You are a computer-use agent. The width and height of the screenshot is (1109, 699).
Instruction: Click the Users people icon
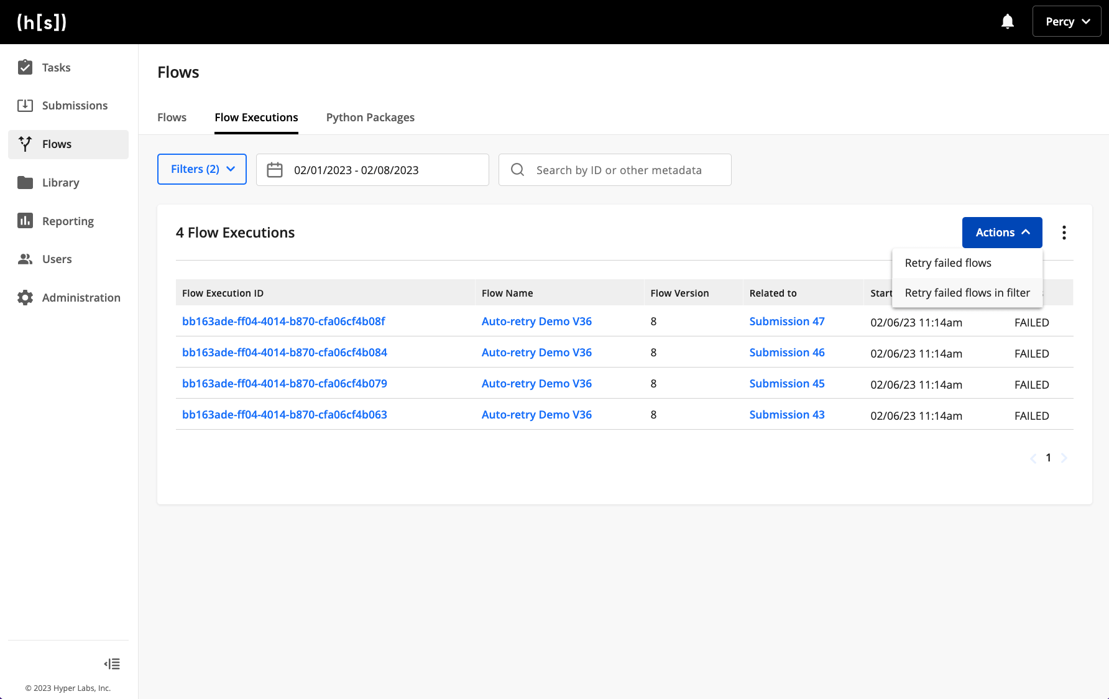(x=25, y=259)
